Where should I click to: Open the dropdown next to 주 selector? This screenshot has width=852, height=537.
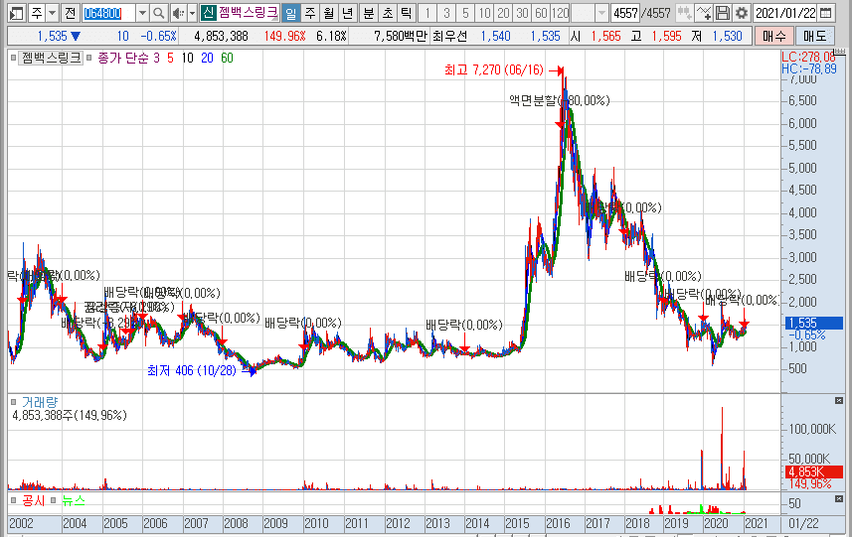50,13
